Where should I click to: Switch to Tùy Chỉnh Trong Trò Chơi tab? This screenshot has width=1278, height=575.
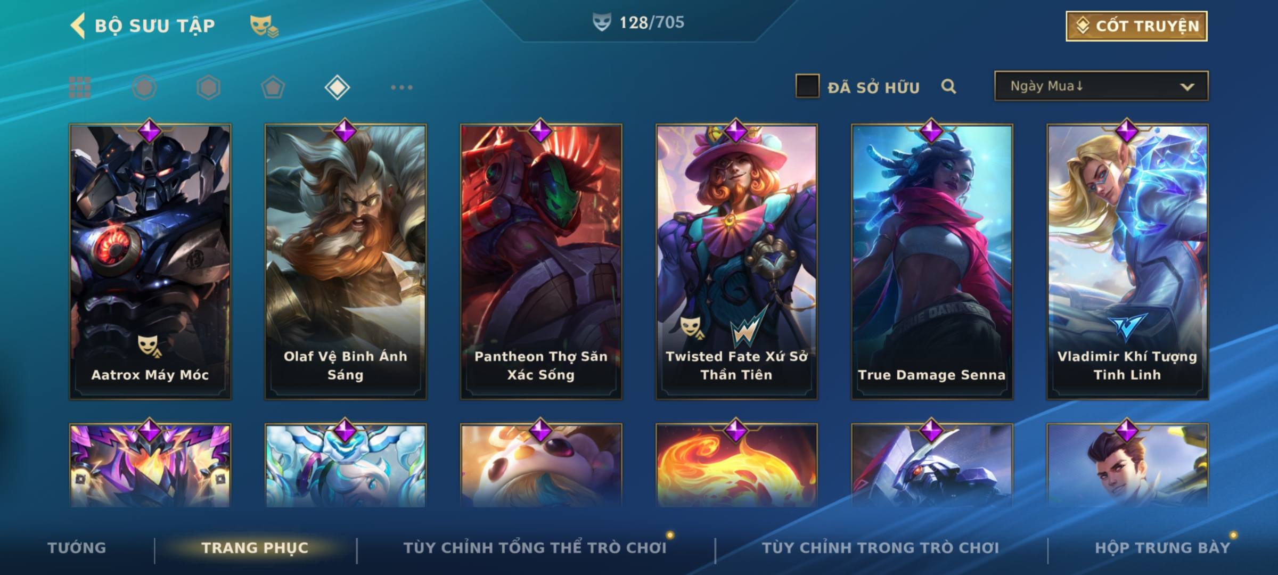click(x=880, y=547)
